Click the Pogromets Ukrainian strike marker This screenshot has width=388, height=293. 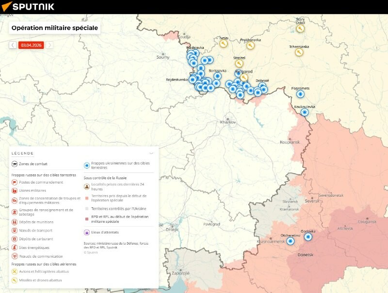[x=301, y=94]
